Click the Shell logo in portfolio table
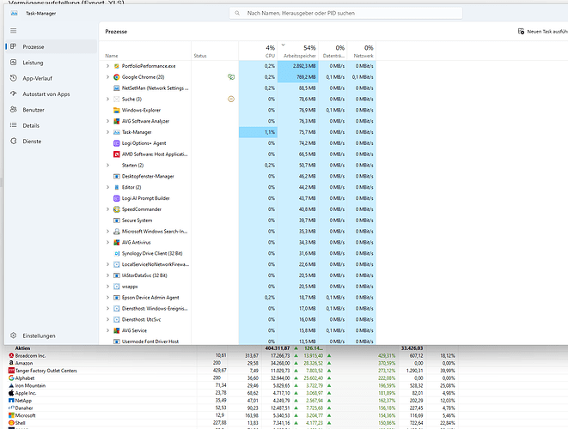 tap(11, 423)
